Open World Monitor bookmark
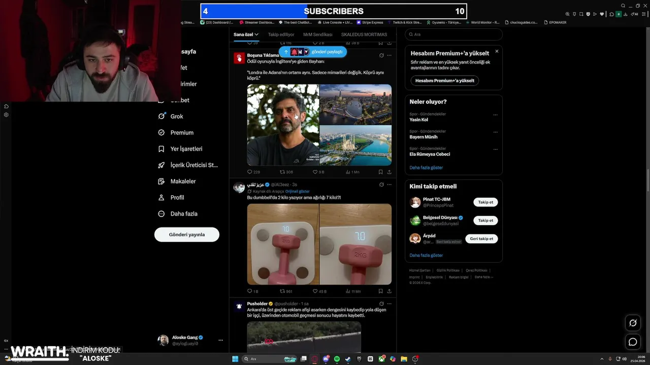Viewport: 650px width, 365px height. point(482,22)
